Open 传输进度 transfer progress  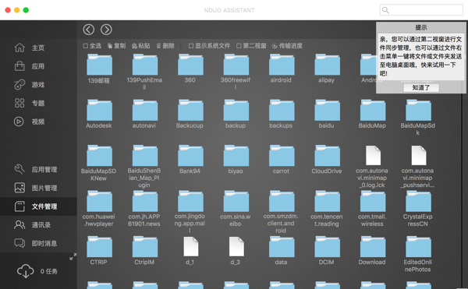pyautogui.click(x=287, y=46)
